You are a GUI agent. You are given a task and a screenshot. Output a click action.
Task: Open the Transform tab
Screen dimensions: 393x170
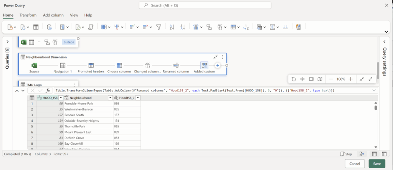(28, 15)
